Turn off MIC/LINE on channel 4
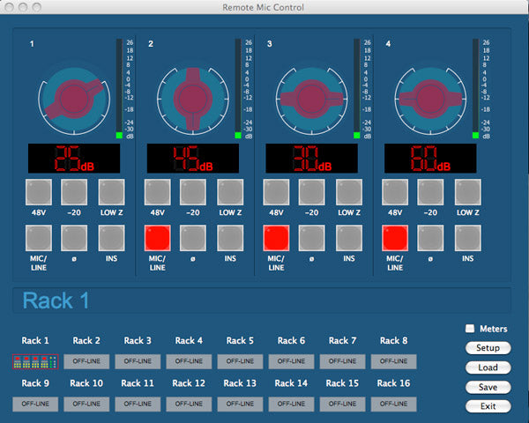Viewport: 529px width, 423px height. coord(395,238)
